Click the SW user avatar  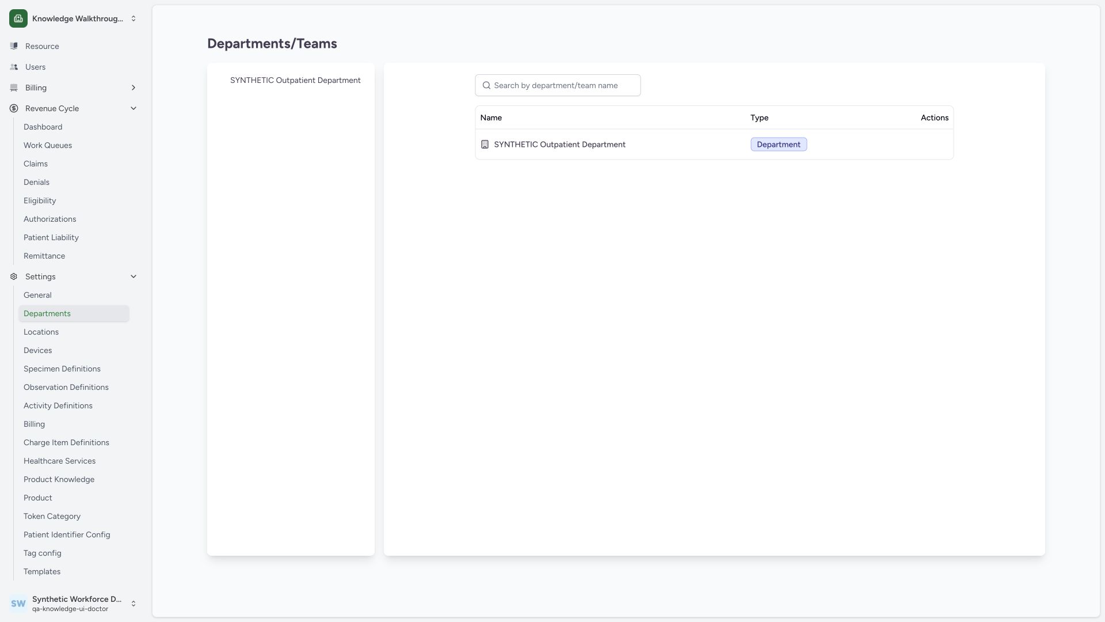point(18,604)
